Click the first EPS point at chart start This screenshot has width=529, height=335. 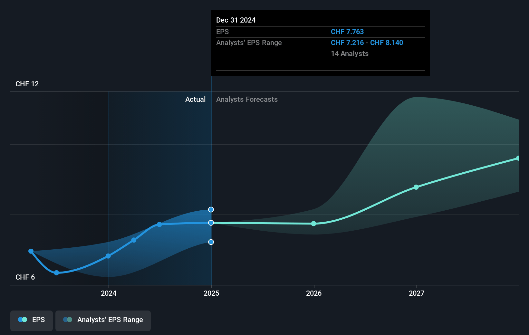pyautogui.click(x=31, y=251)
